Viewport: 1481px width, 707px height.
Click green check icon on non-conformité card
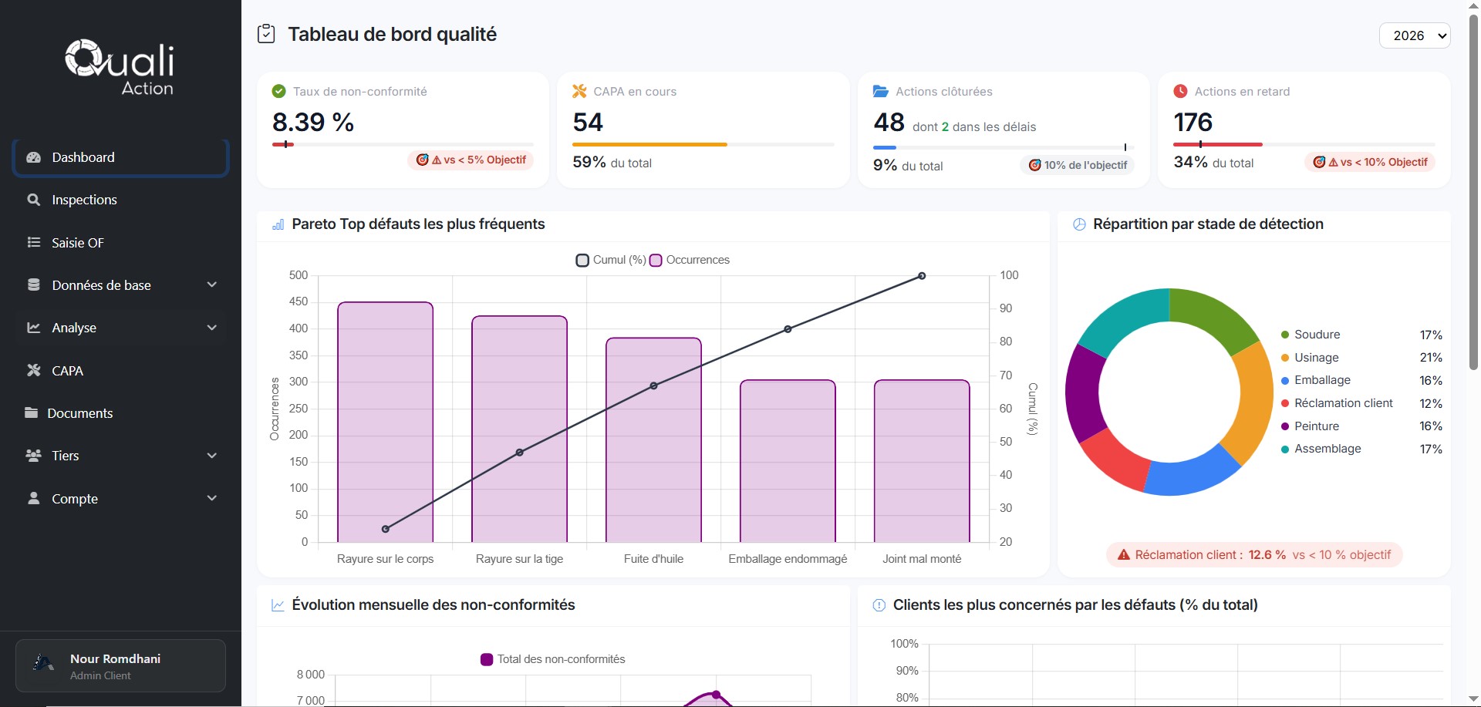click(x=279, y=91)
